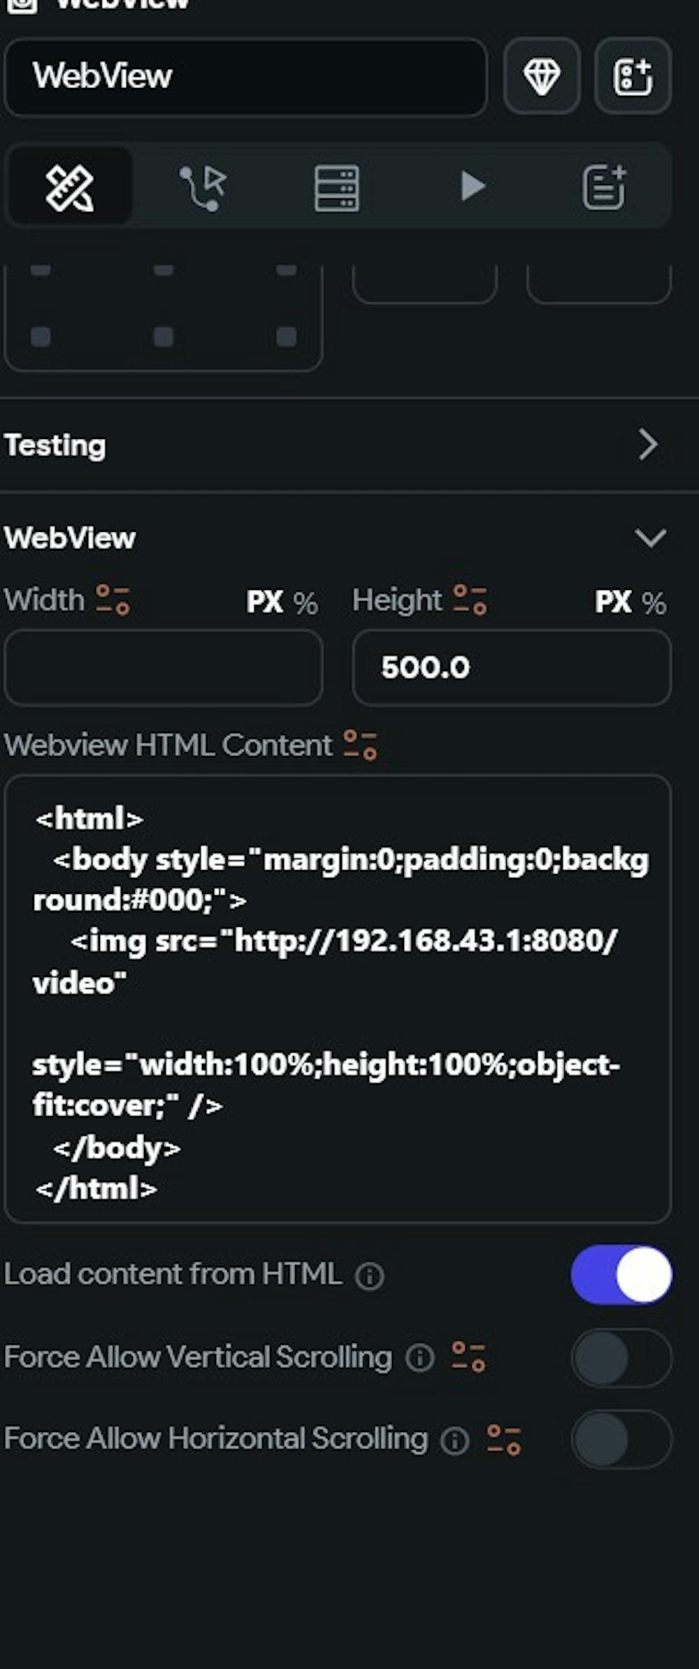
Task: Select % unit for Width
Action: [x=305, y=602]
